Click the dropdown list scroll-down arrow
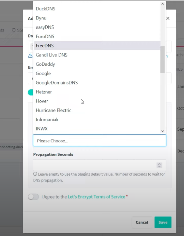 [162, 131]
